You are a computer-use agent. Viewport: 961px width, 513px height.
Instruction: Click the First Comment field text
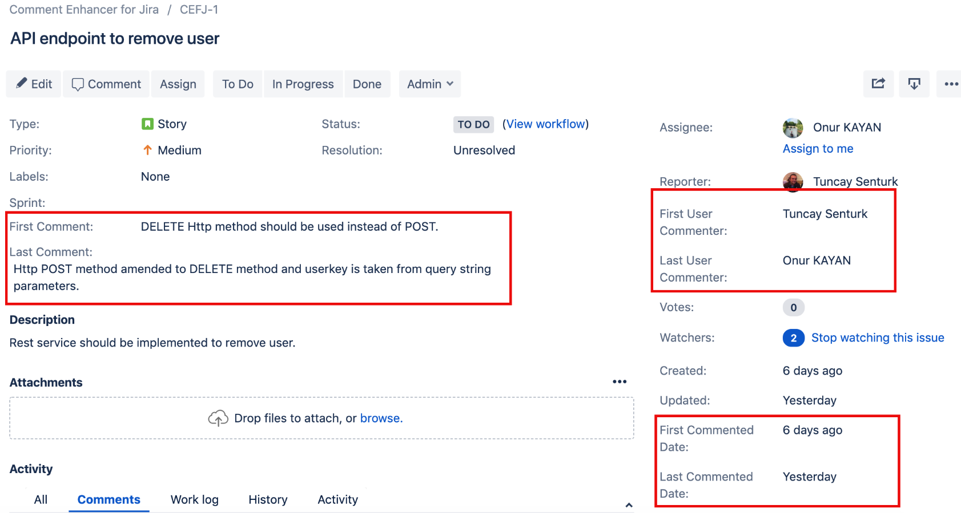click(289, 227)
